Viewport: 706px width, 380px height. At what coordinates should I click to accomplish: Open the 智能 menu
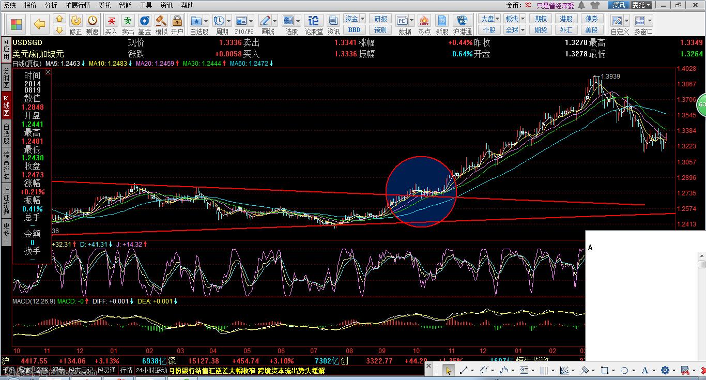coord(125,5)
